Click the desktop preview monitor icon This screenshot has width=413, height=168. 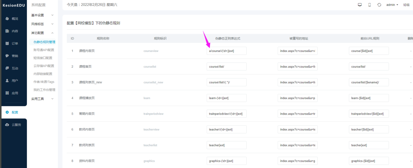coord(360,5)
